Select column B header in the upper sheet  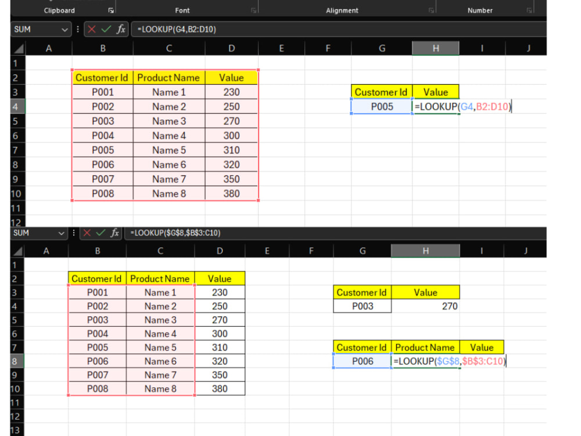103,49
